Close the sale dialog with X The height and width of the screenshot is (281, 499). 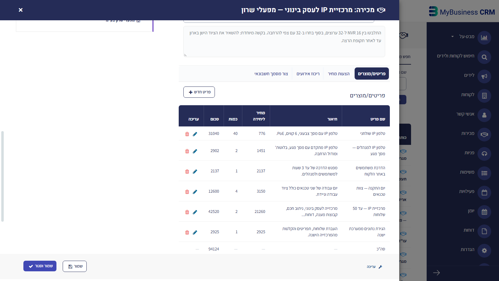pos(21,10)
